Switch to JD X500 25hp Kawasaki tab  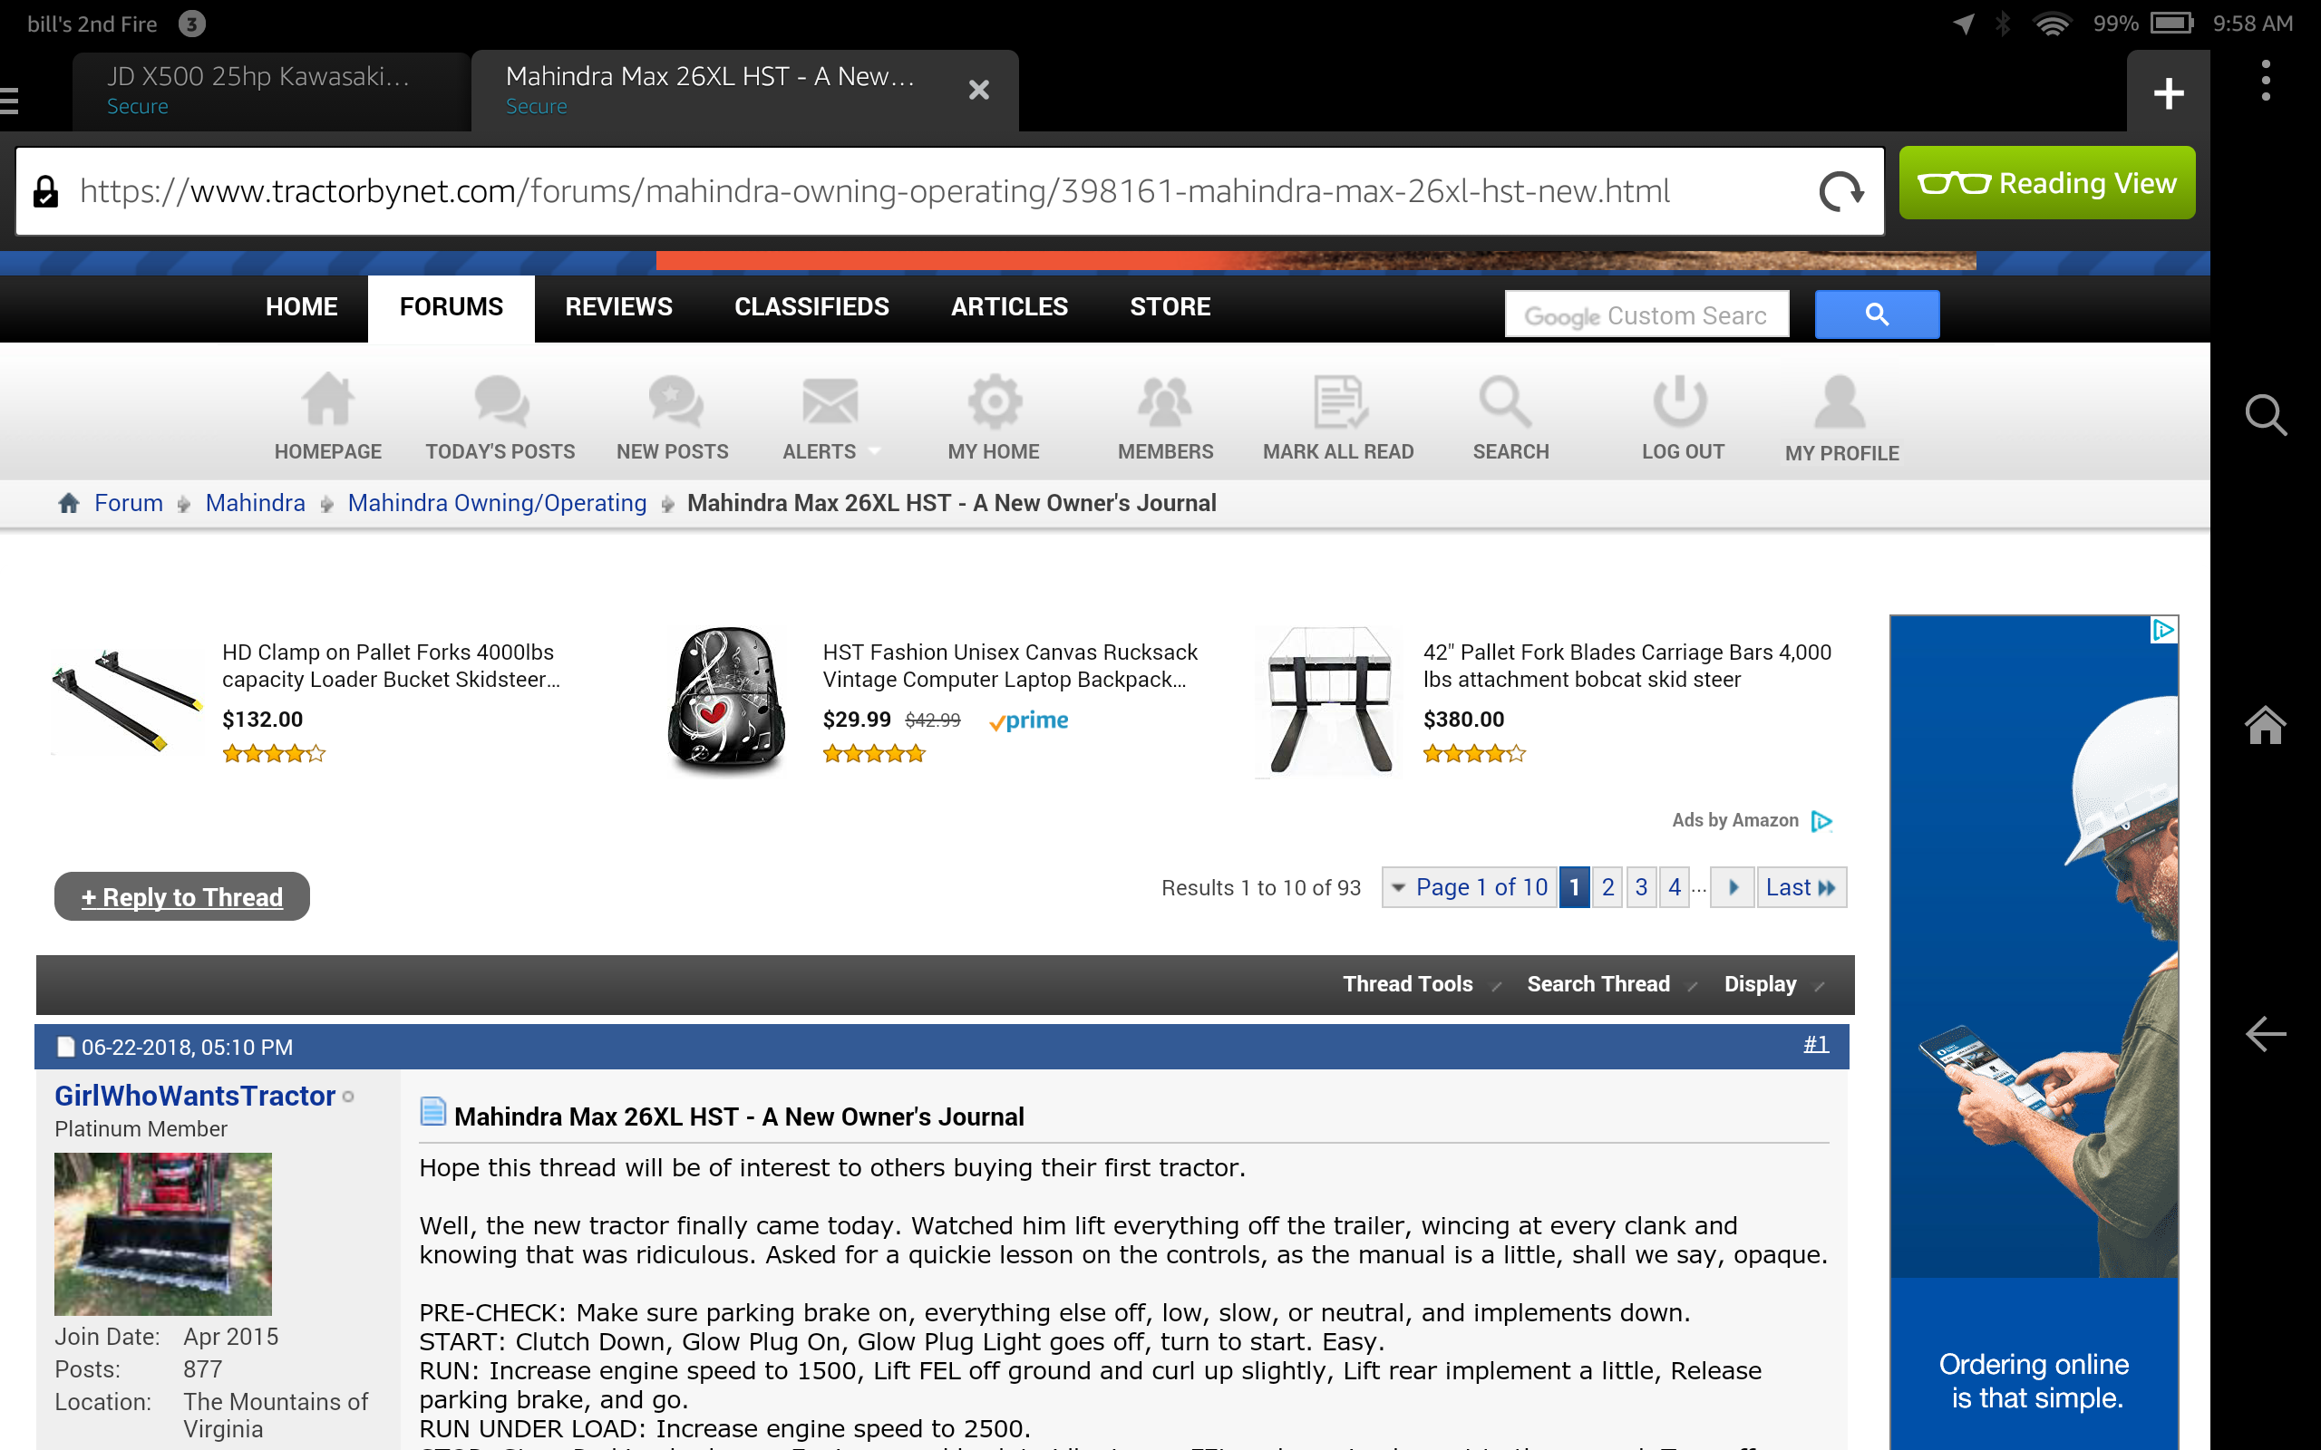click(x=270, y=90)
